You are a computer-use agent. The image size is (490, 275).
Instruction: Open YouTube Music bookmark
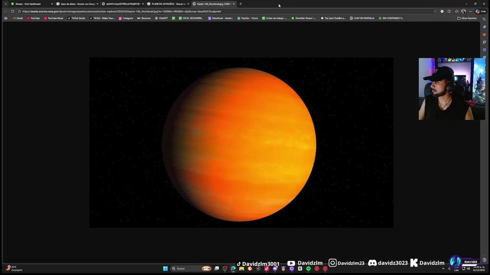pos(54,18)
